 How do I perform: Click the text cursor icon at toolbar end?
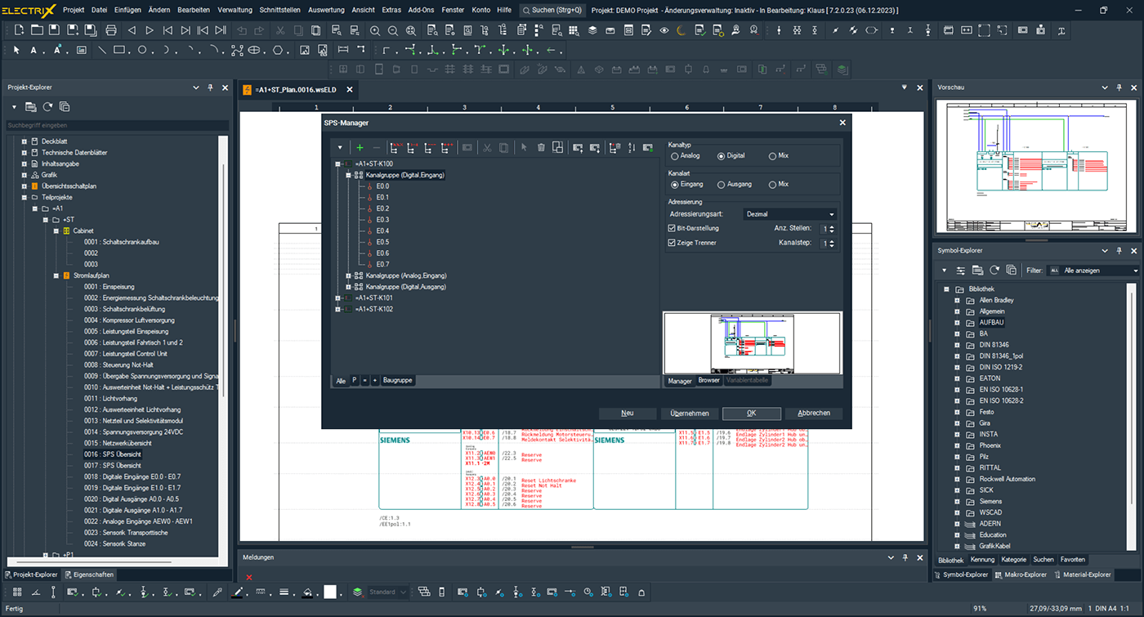pyautogui.click(x=1061, y=30)
